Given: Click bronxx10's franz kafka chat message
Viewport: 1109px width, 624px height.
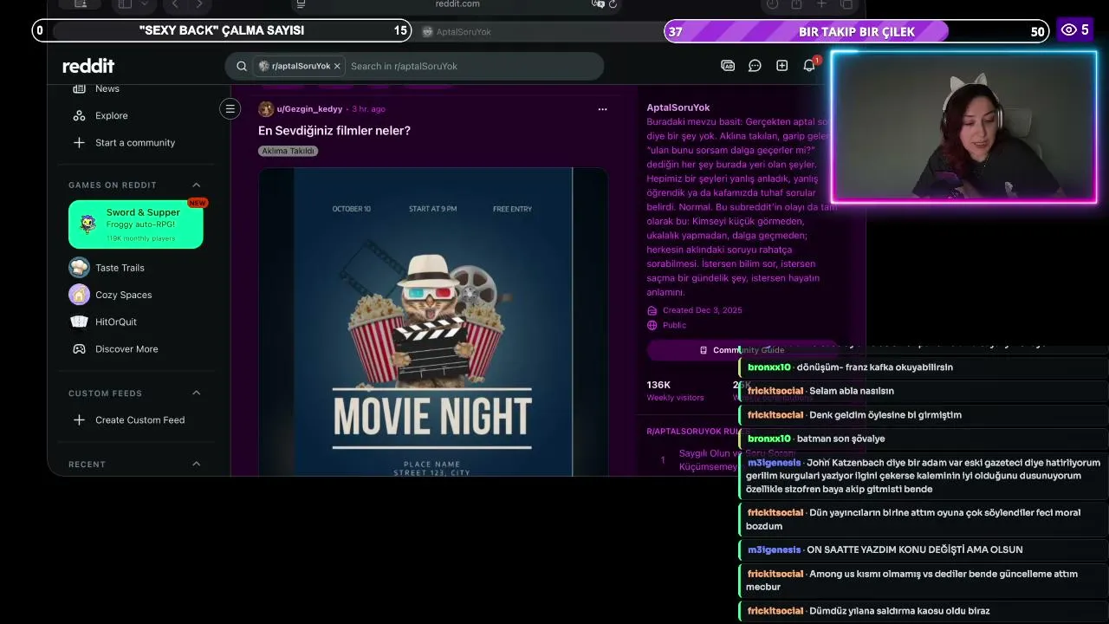Looking at the screenshot, I should tap(923, 367).
